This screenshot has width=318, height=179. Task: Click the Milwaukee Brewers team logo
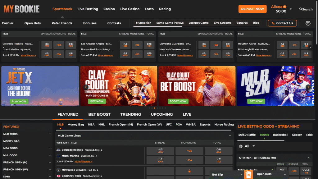(58, 170)
